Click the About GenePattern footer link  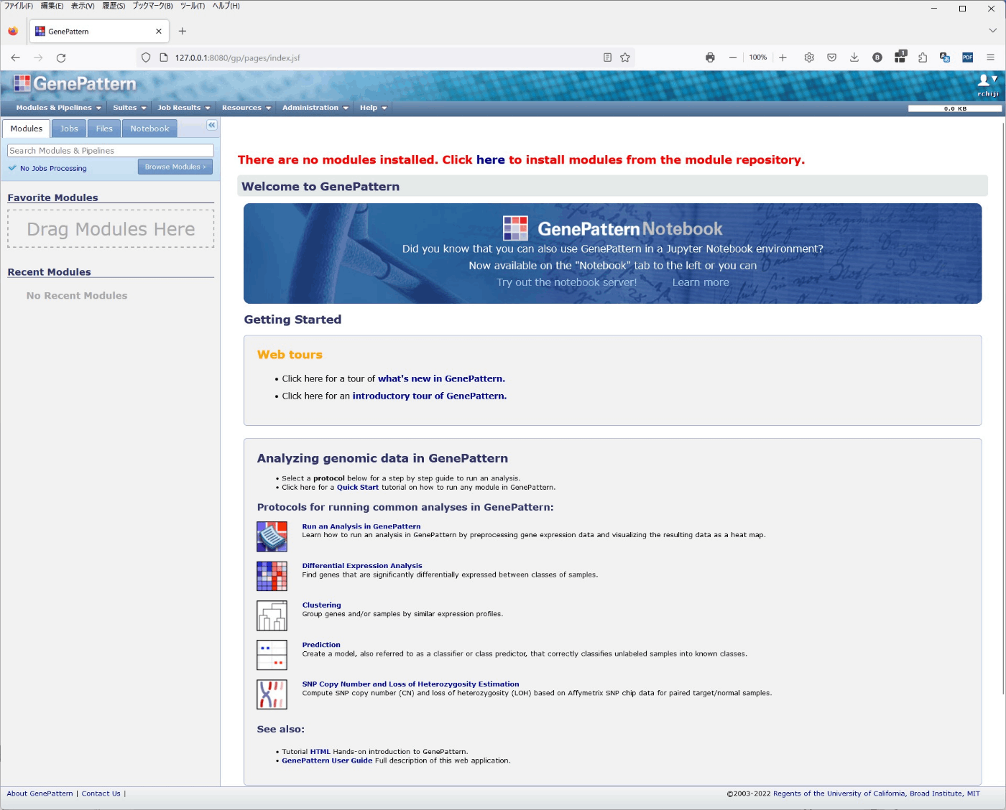(40, 793)
